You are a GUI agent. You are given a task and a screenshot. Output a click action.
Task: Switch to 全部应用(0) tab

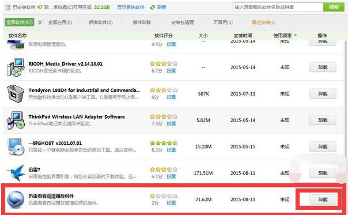point(60,22)
